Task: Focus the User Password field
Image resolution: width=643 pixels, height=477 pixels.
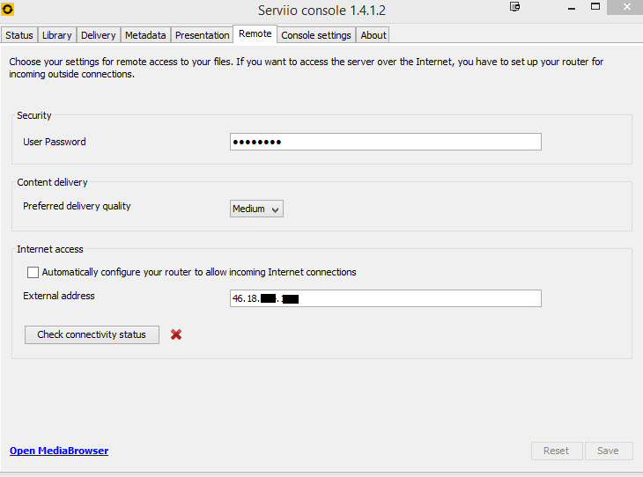Action: pyautogui.click(x=385, y=142)
